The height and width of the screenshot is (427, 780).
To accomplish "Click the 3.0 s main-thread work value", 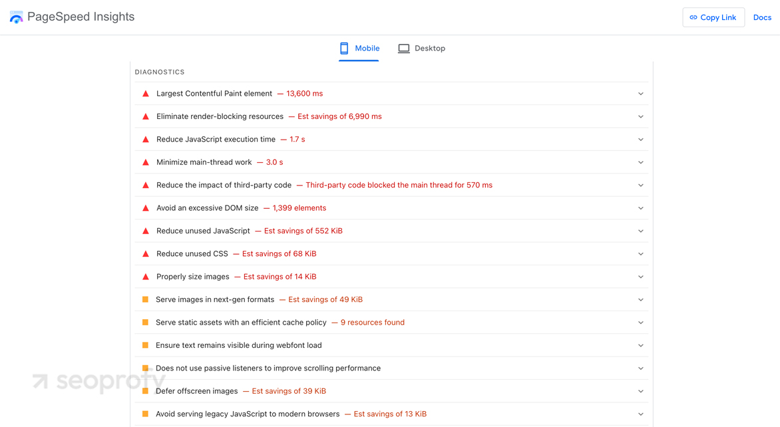I will click(275, 162).
